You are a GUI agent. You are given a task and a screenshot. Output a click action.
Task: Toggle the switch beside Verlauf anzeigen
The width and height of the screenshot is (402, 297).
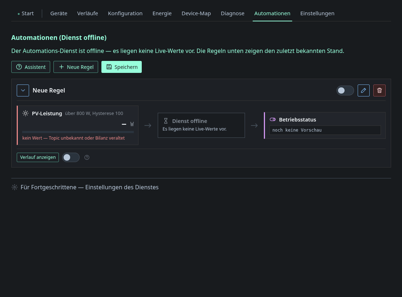(x=71, y=157)
